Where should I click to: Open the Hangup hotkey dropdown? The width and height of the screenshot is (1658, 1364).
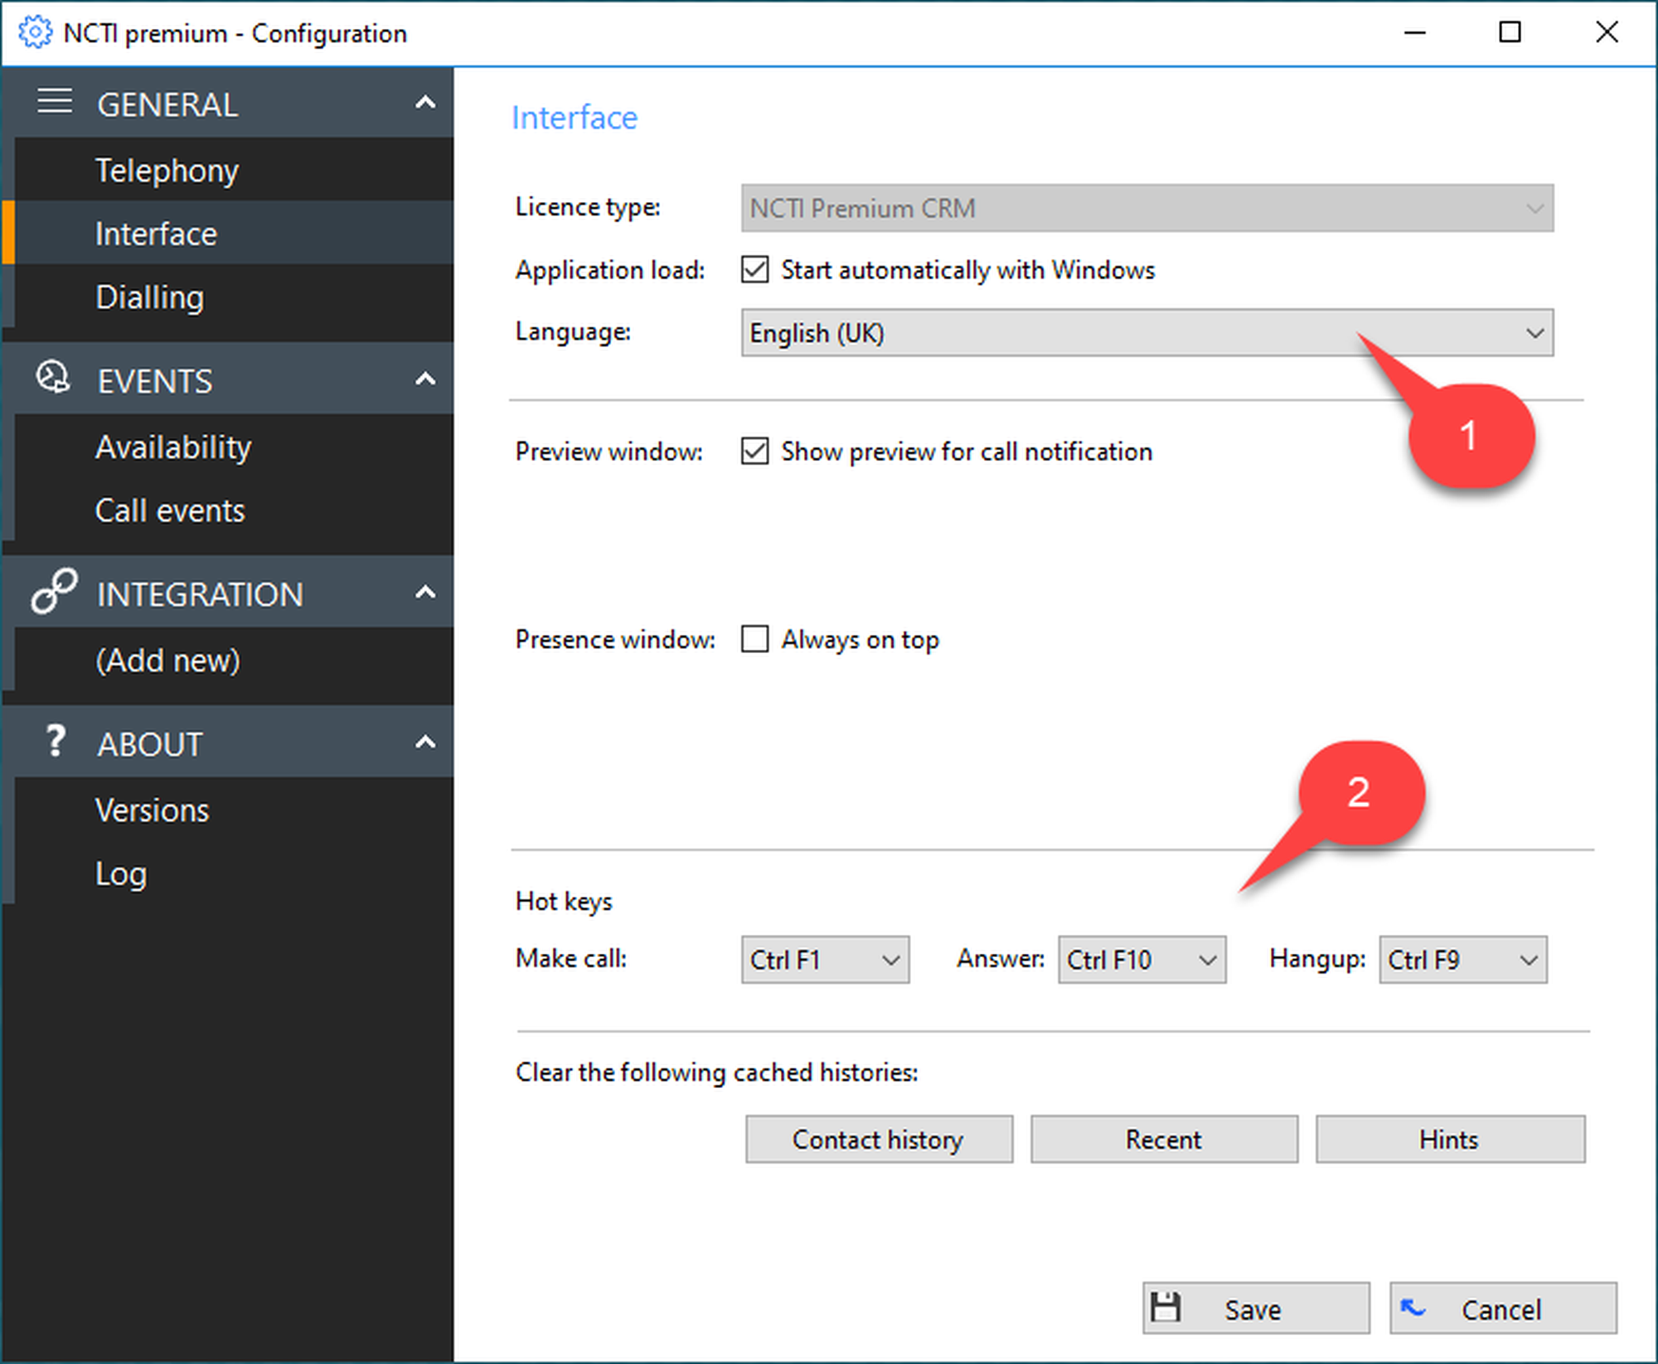[1528, 960]
